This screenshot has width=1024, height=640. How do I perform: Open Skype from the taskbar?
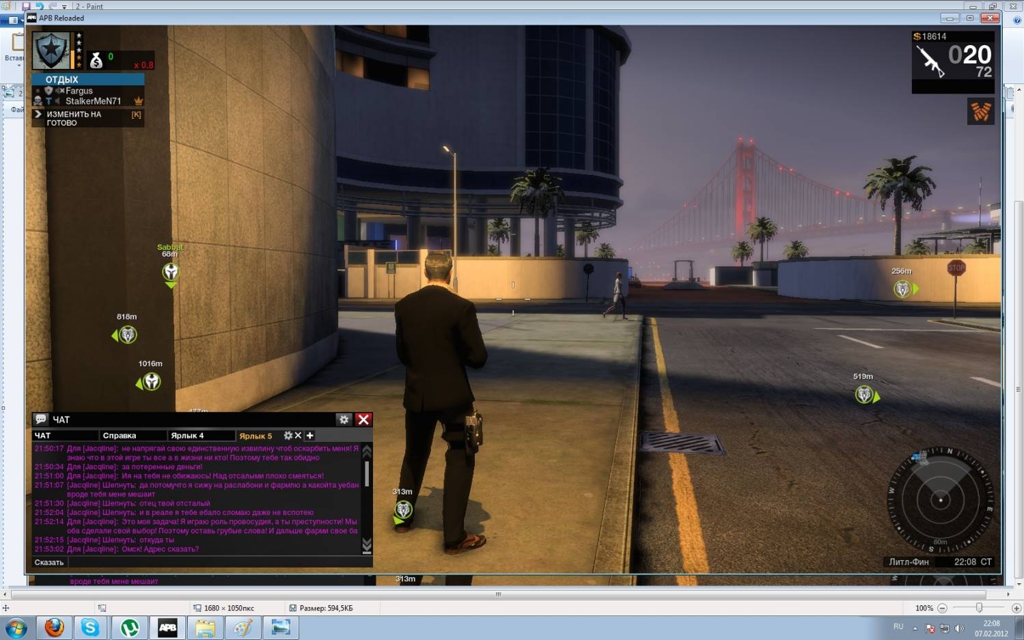click(90, 628)
